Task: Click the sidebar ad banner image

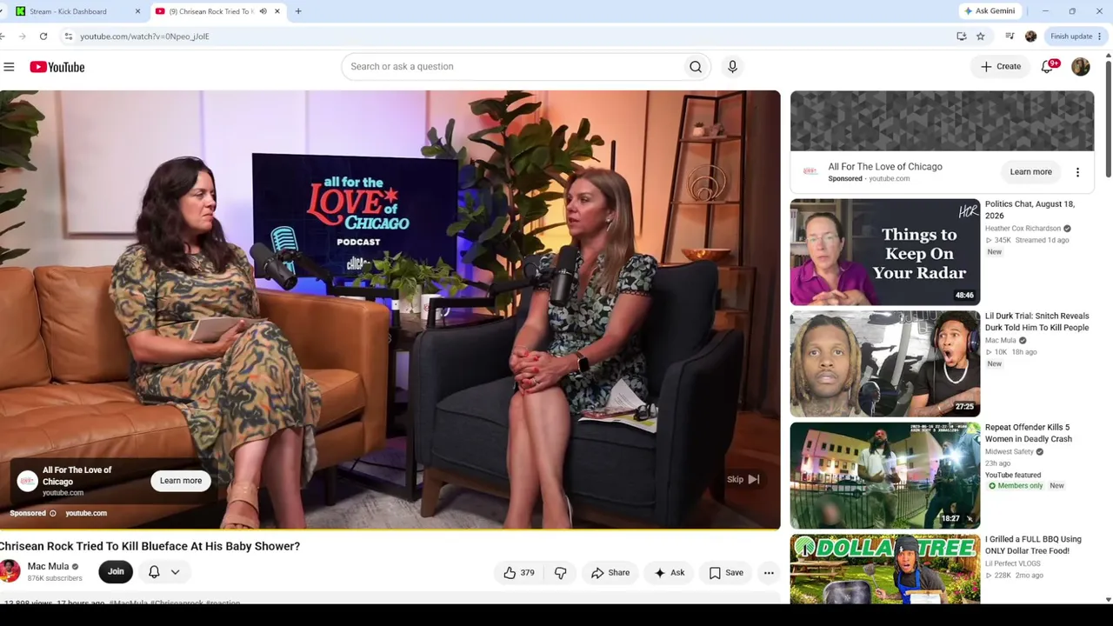Action: 942,122
